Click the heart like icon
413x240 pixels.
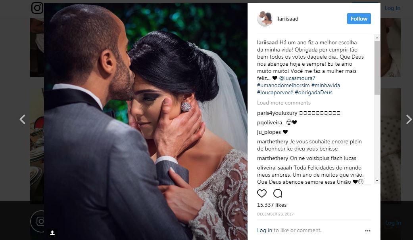[261, 193]
